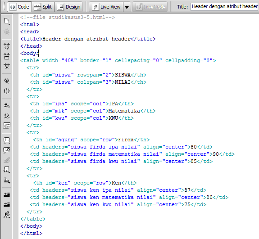Click the Title input field
The image size is (259, 239).
(x=225, y=7)
